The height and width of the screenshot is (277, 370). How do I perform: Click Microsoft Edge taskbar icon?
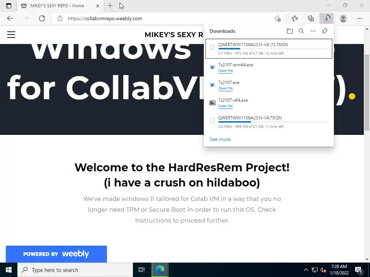[160, 270]
